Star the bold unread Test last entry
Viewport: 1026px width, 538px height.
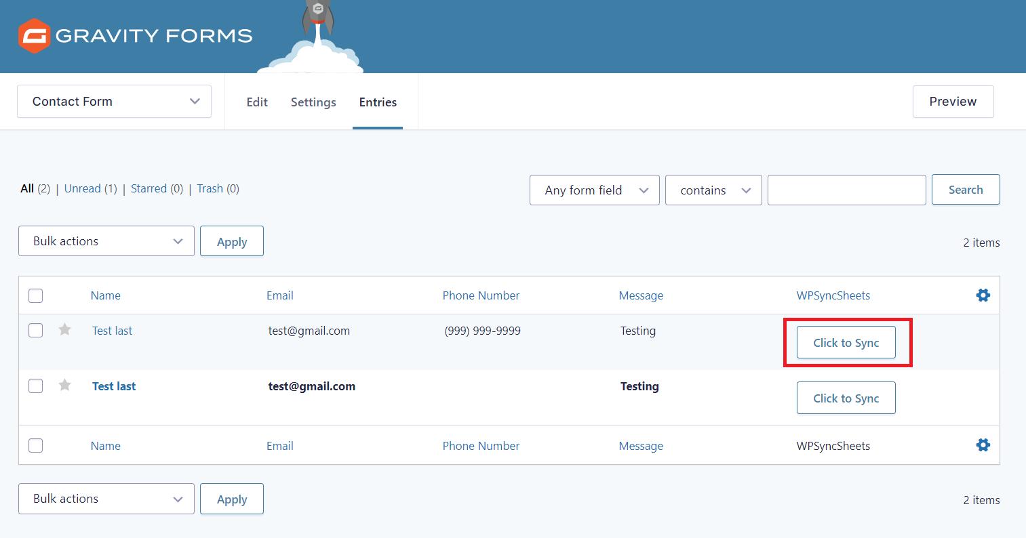pos(65,386)
